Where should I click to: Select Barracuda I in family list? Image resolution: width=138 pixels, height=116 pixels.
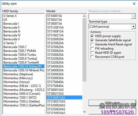(24, 24)
